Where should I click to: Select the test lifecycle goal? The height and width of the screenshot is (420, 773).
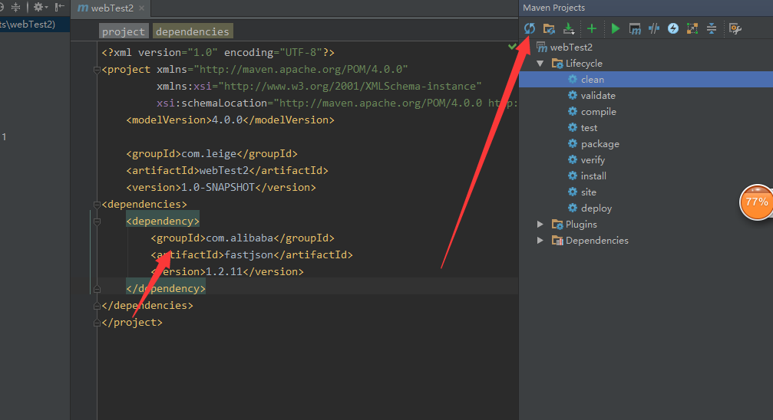(x=589, y=128)
